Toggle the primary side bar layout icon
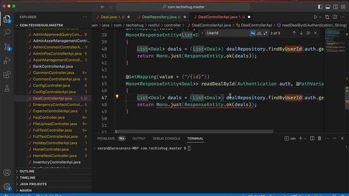The image size is (349, 196). 320,7
